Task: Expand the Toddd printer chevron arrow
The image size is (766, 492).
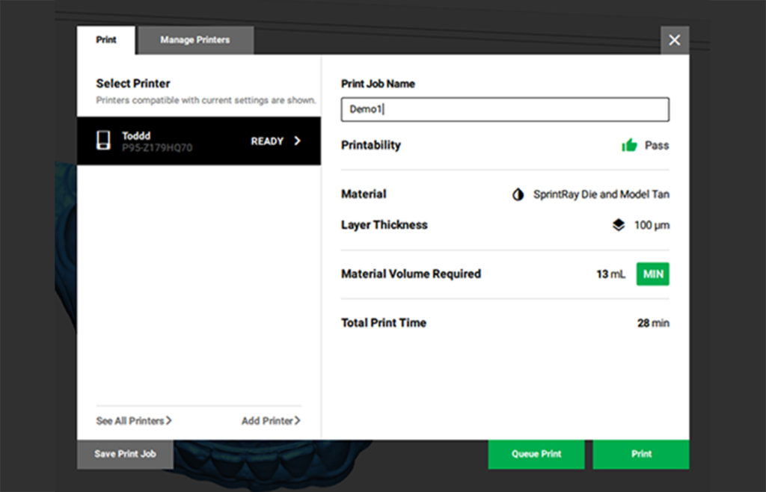Action: point(297,141)
